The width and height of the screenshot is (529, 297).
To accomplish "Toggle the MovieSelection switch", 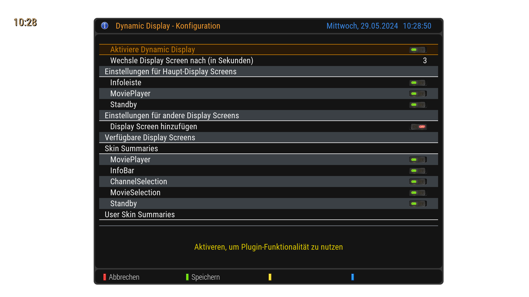I will click(418, 193).
